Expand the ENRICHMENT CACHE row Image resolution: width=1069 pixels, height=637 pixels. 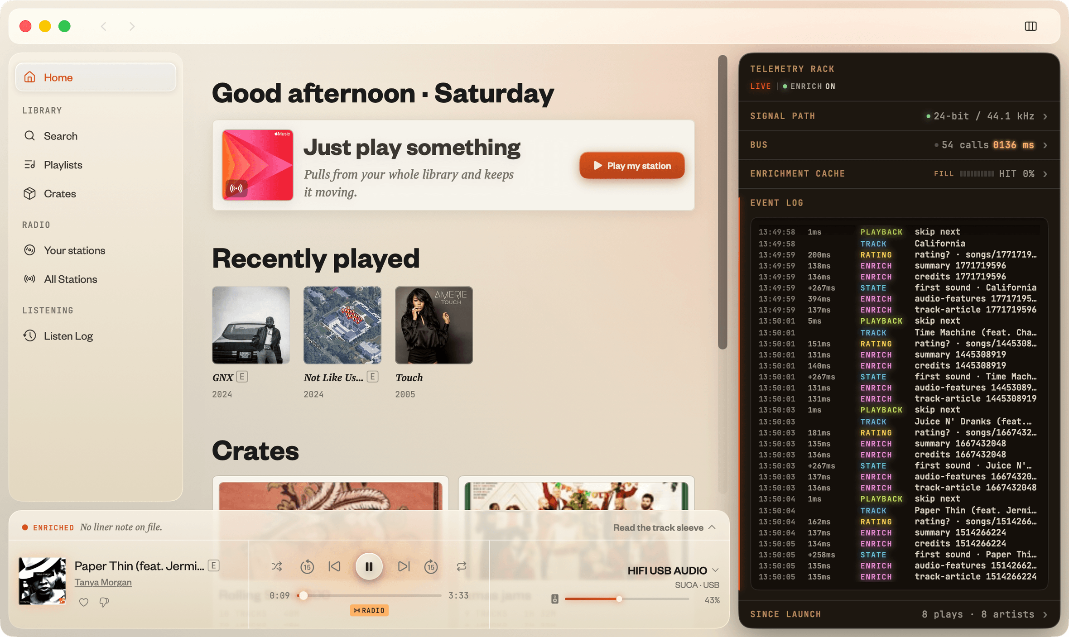(899, 174)
